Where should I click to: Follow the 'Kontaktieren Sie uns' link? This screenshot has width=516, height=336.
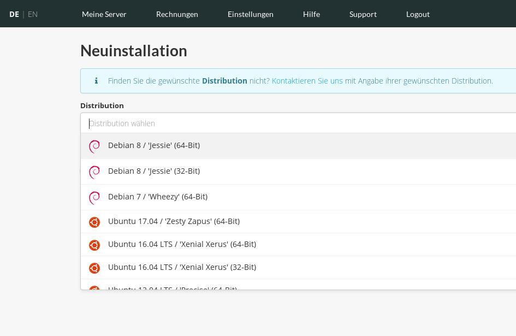(x=307, y=81)
